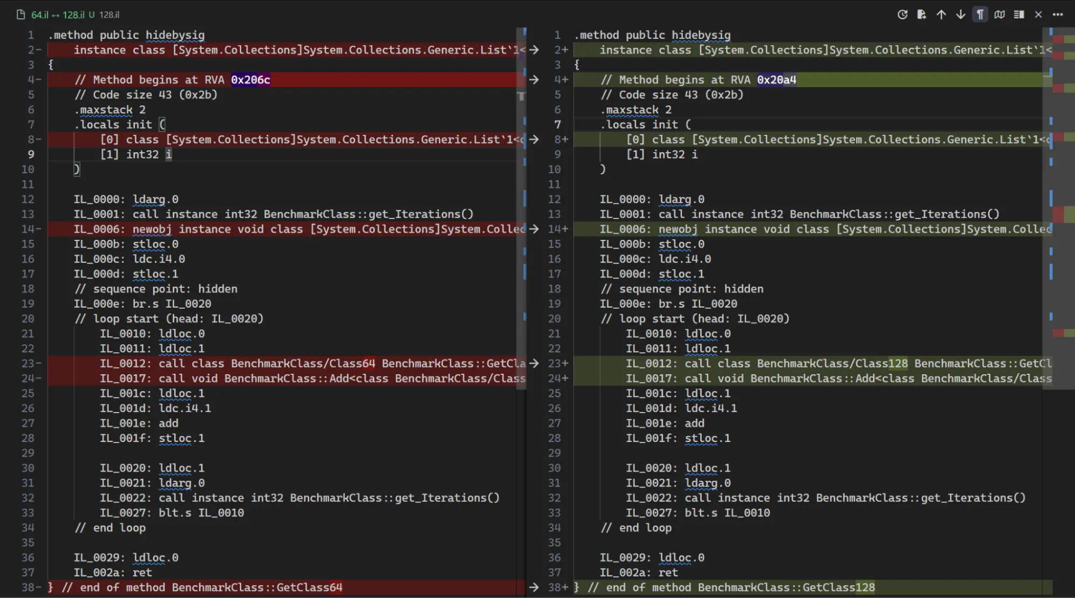Switch to inline diff view

pyautogui.click(x=1018, y=15)
